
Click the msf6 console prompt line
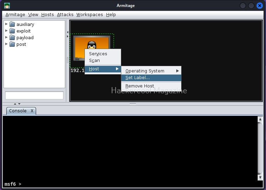[13, 184]
